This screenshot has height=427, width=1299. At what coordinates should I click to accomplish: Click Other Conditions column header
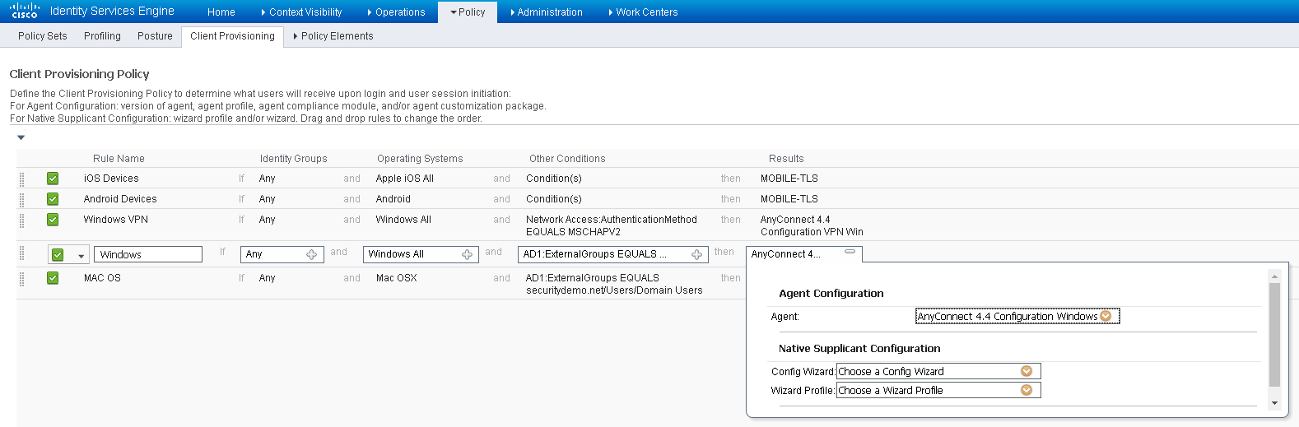point(567,159)
